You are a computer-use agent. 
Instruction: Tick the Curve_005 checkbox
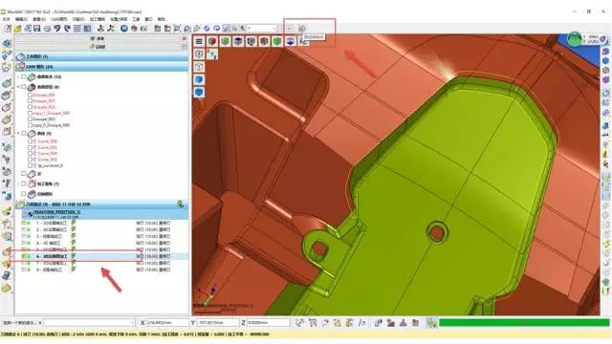coord(30,160)
